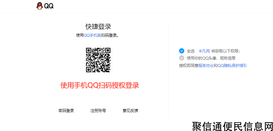Open the 服务协议 link
Viewport: 273px width, 131px height.
[206, 66]
